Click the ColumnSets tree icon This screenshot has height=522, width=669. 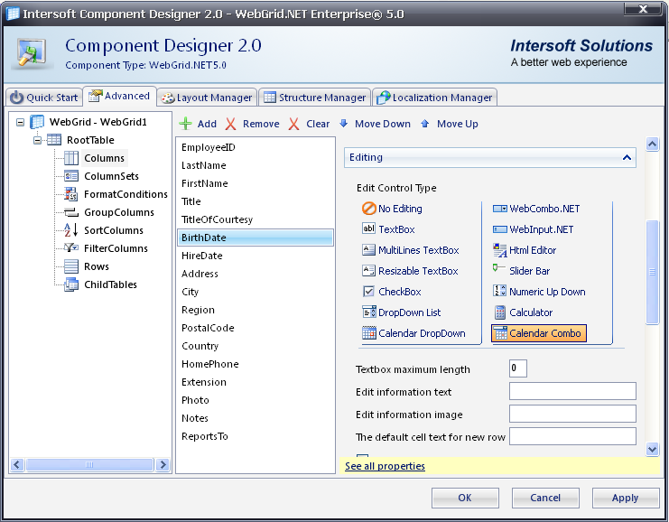tap(71, 176)
